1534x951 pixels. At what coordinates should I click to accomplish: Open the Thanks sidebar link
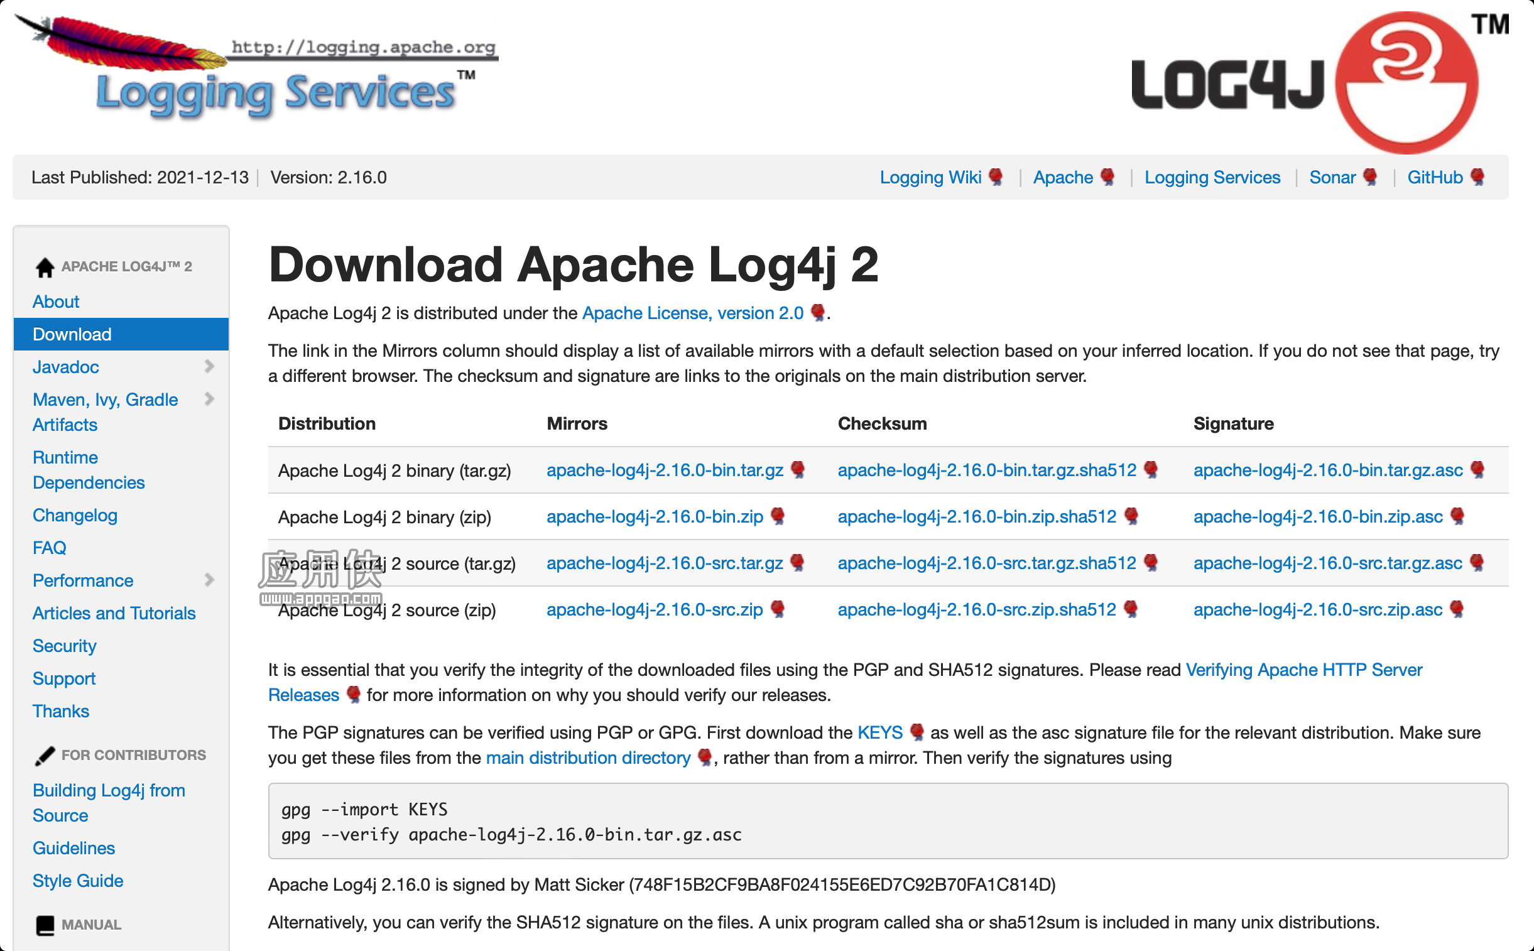tap(61, 711)
